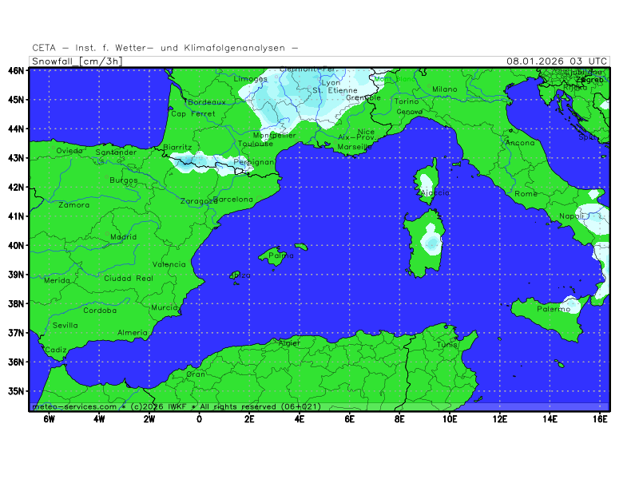Click the Madrid city label
The height and width of the screenshot is (479, 639).
pyautogui.click(x=123, y=237)
